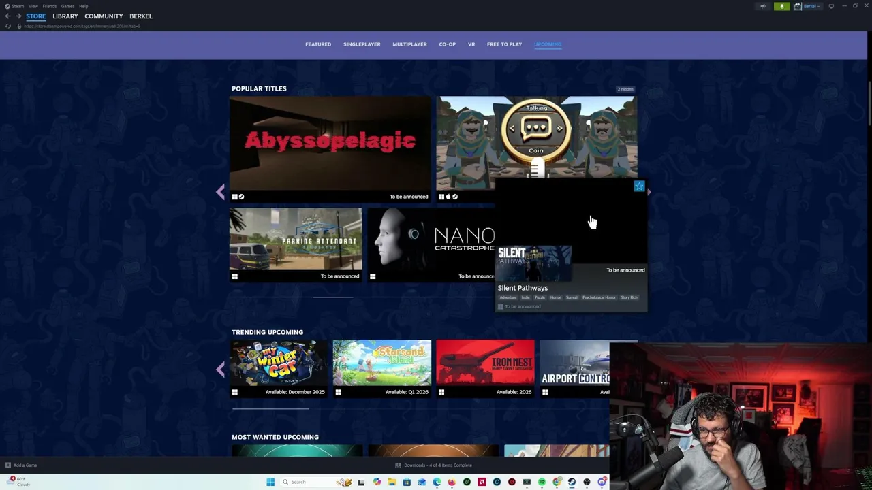The height and width of the screenshot is (490, 872).
Task: Go forward with the Steam forward arrow
Action: (x=17, y=16)
